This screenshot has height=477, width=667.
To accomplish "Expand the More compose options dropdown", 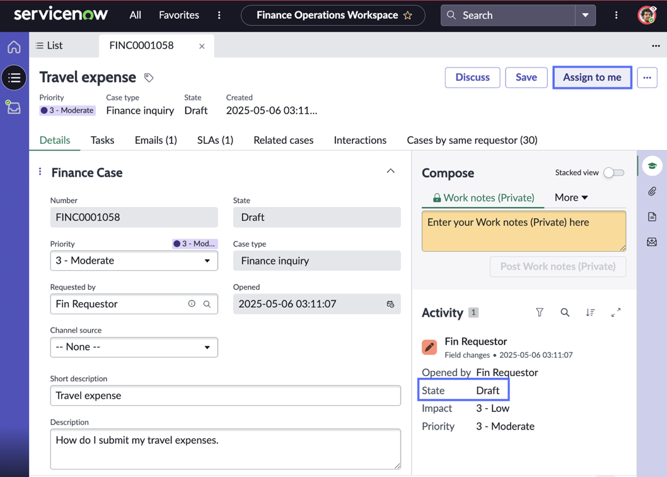I will (571, 197).
